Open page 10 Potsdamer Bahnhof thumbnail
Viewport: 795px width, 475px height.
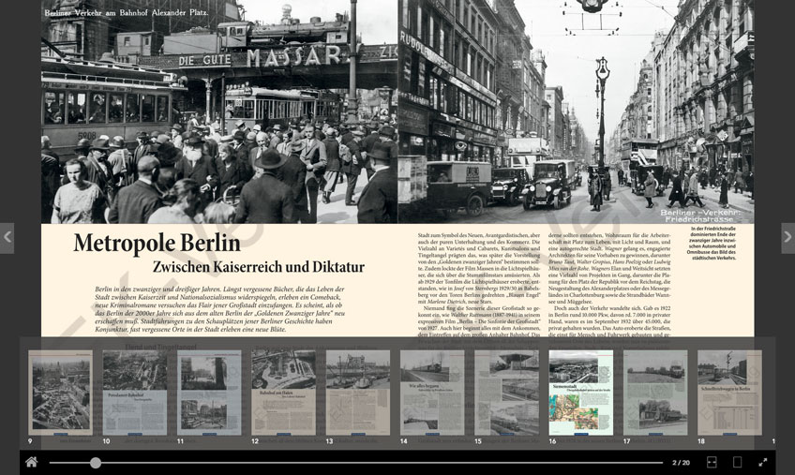(x=135, y=393)
